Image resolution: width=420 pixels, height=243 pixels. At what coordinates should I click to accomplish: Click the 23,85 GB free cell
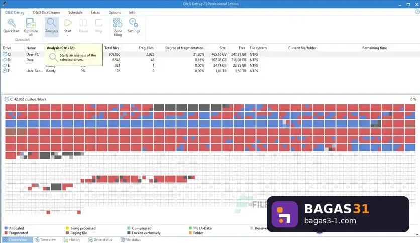click(x=239, y=65)
